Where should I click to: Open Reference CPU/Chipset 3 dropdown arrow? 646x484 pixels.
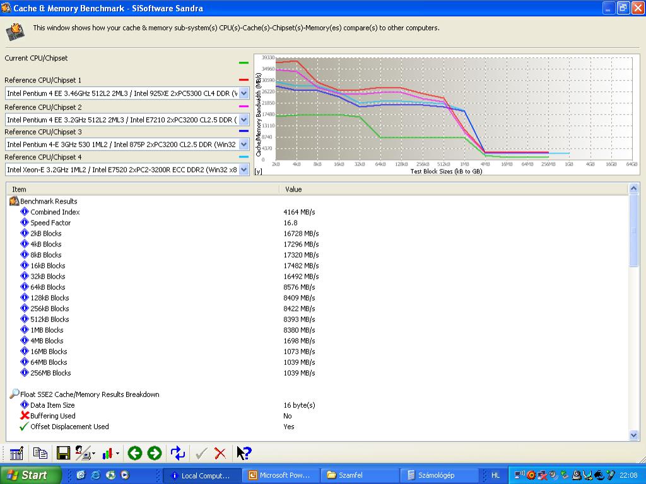(x=244, y=144)
